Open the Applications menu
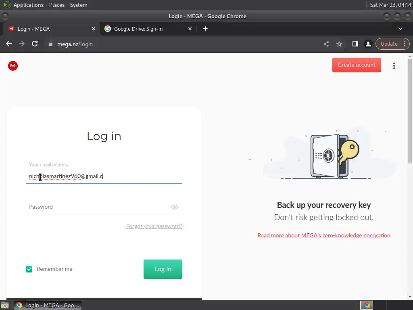The width and height of the screenshot is (413, 310). point(29,5)
